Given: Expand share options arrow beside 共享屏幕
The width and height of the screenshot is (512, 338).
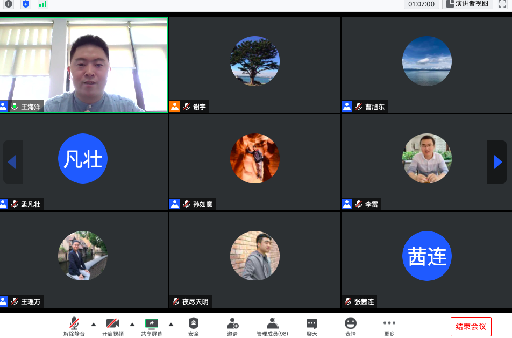Looking at the screenshot, I should [171, 324].
